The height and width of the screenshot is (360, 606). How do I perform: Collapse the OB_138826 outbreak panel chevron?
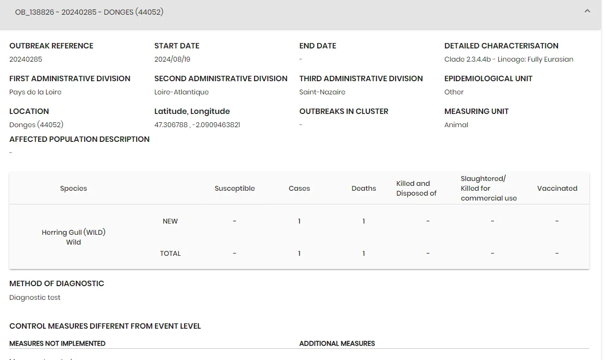point(587,11)
